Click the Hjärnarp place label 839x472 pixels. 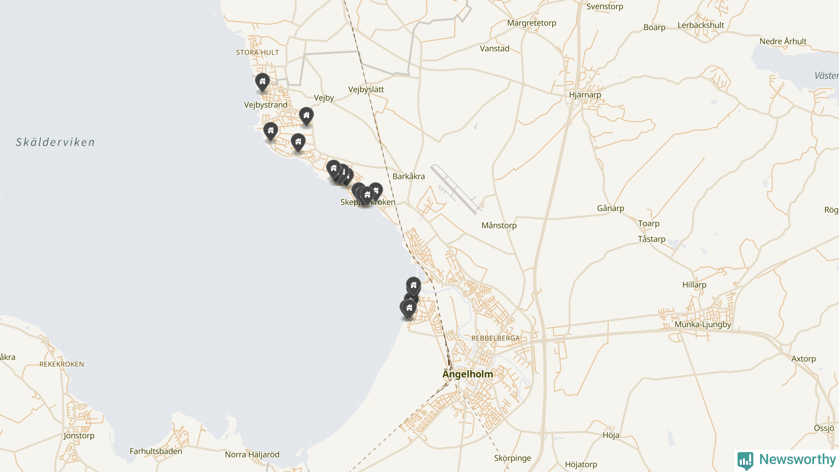585,95
